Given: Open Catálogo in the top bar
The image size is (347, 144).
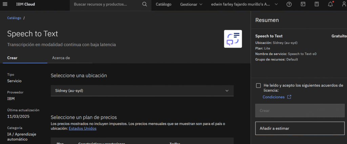Looking at the screenshot, I should 163,4.
